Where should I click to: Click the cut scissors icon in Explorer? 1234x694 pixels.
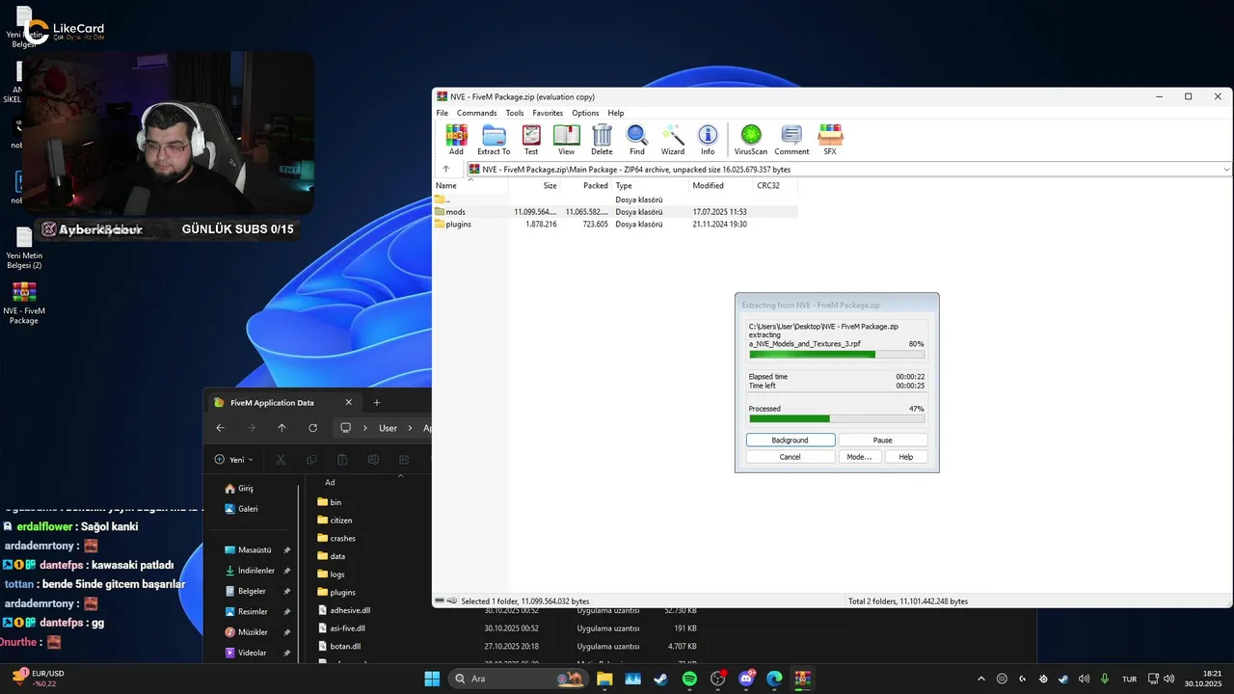(281, 460)
